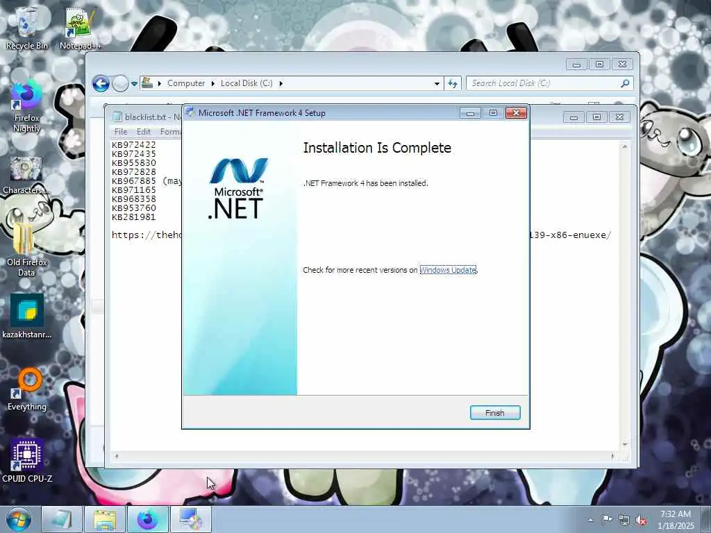Click Show Desktop strip on taskbar
The height and width of the screenshot is (533, 711).
click(705, 519)
